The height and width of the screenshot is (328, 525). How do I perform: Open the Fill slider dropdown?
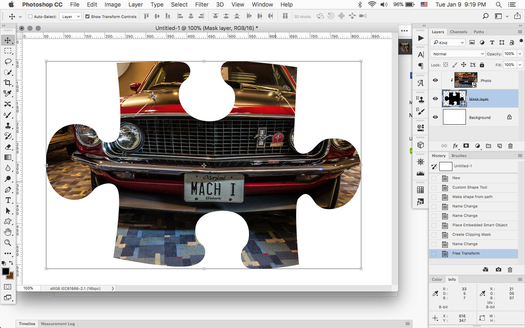[520, 65]
